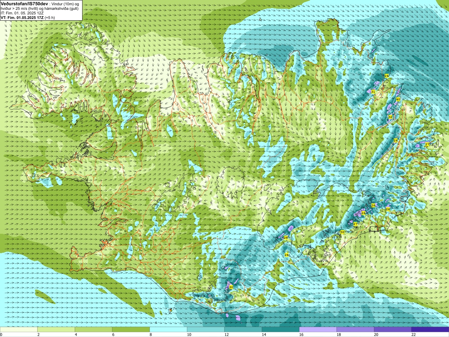
Task: Click the 'IT: Fim. 01. 05. 2025 12Z' line
Action: 22,13
